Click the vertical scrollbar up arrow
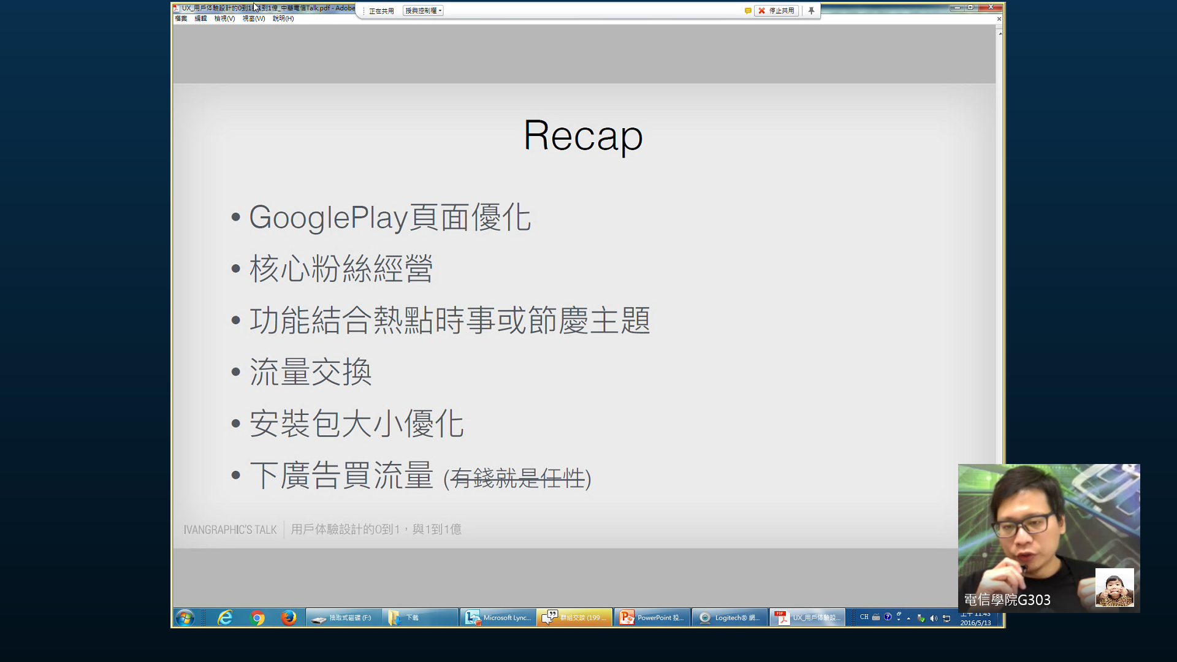The height and width of the screenshot is (662, 1177). (1000, 33)
